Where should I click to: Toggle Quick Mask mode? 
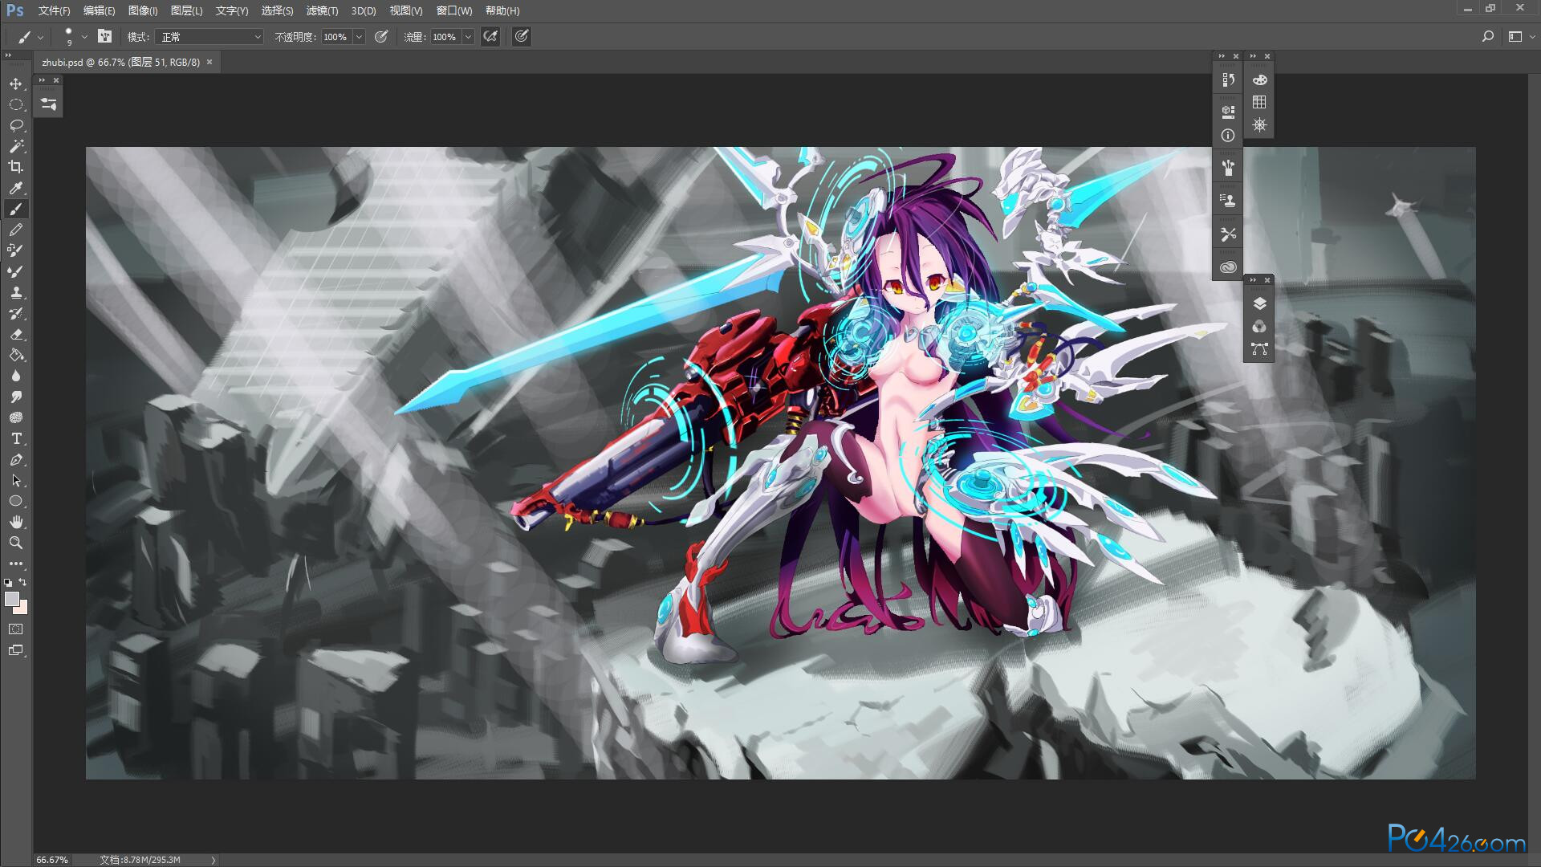(x=16, y=629)
